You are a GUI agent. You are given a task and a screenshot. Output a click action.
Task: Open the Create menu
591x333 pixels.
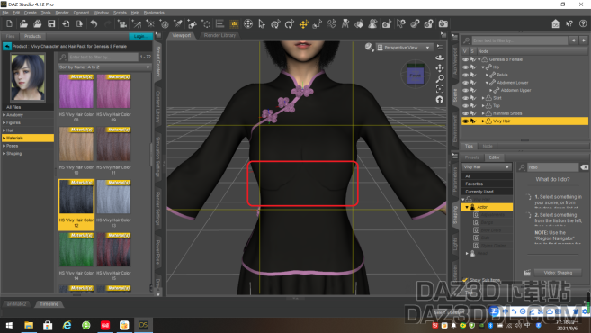pos(31,13)
